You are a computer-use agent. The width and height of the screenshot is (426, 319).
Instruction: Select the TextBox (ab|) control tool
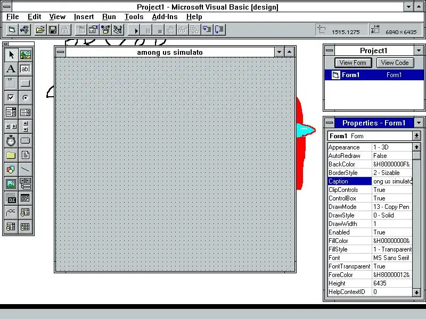(25, 69)
